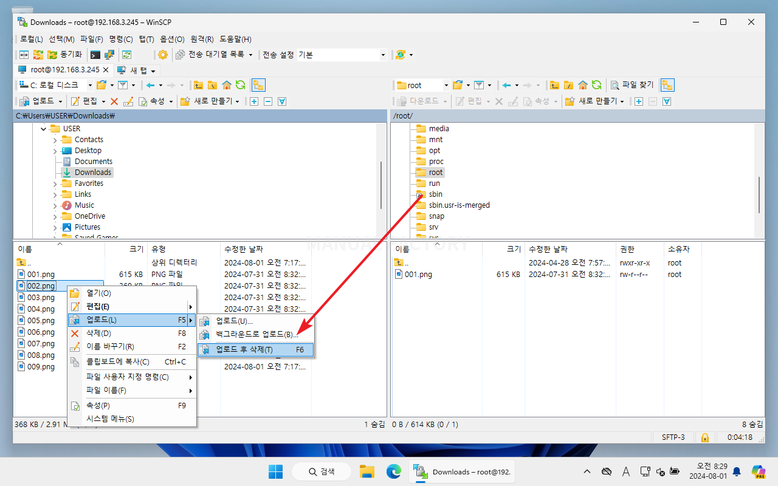This screenshot has width=778, height=486.
Task: Choose 클립보드에 복사(C) in context menu
Action: click(x=132, y=362)
